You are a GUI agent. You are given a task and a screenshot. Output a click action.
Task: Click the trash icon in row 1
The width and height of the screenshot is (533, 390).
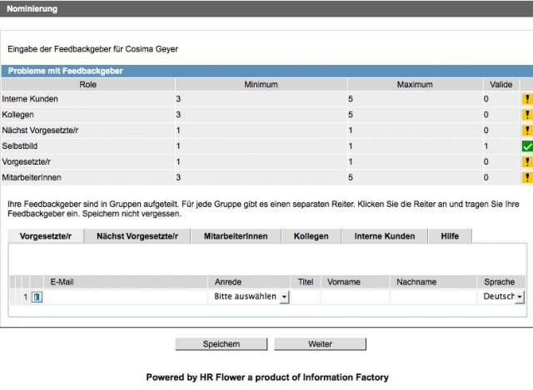point(37,297)
